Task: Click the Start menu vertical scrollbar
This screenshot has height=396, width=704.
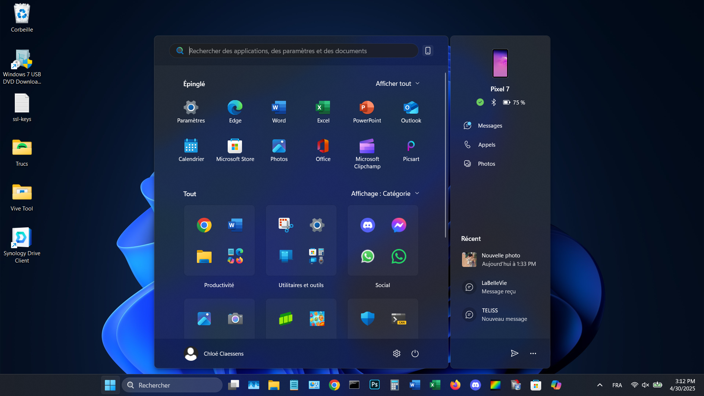Action: pos(445,154)
